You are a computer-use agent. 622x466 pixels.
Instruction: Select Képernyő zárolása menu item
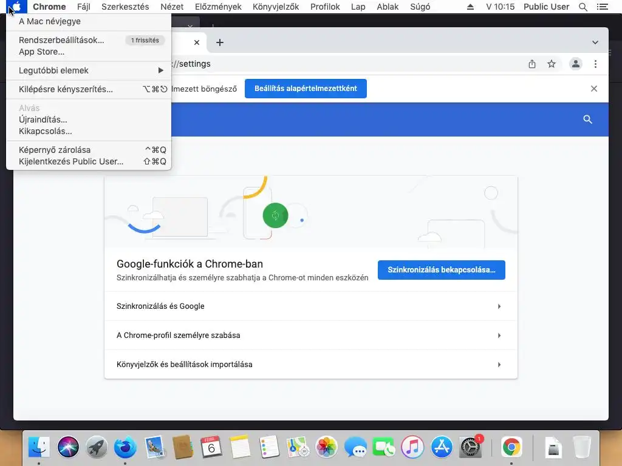point(89,150)
